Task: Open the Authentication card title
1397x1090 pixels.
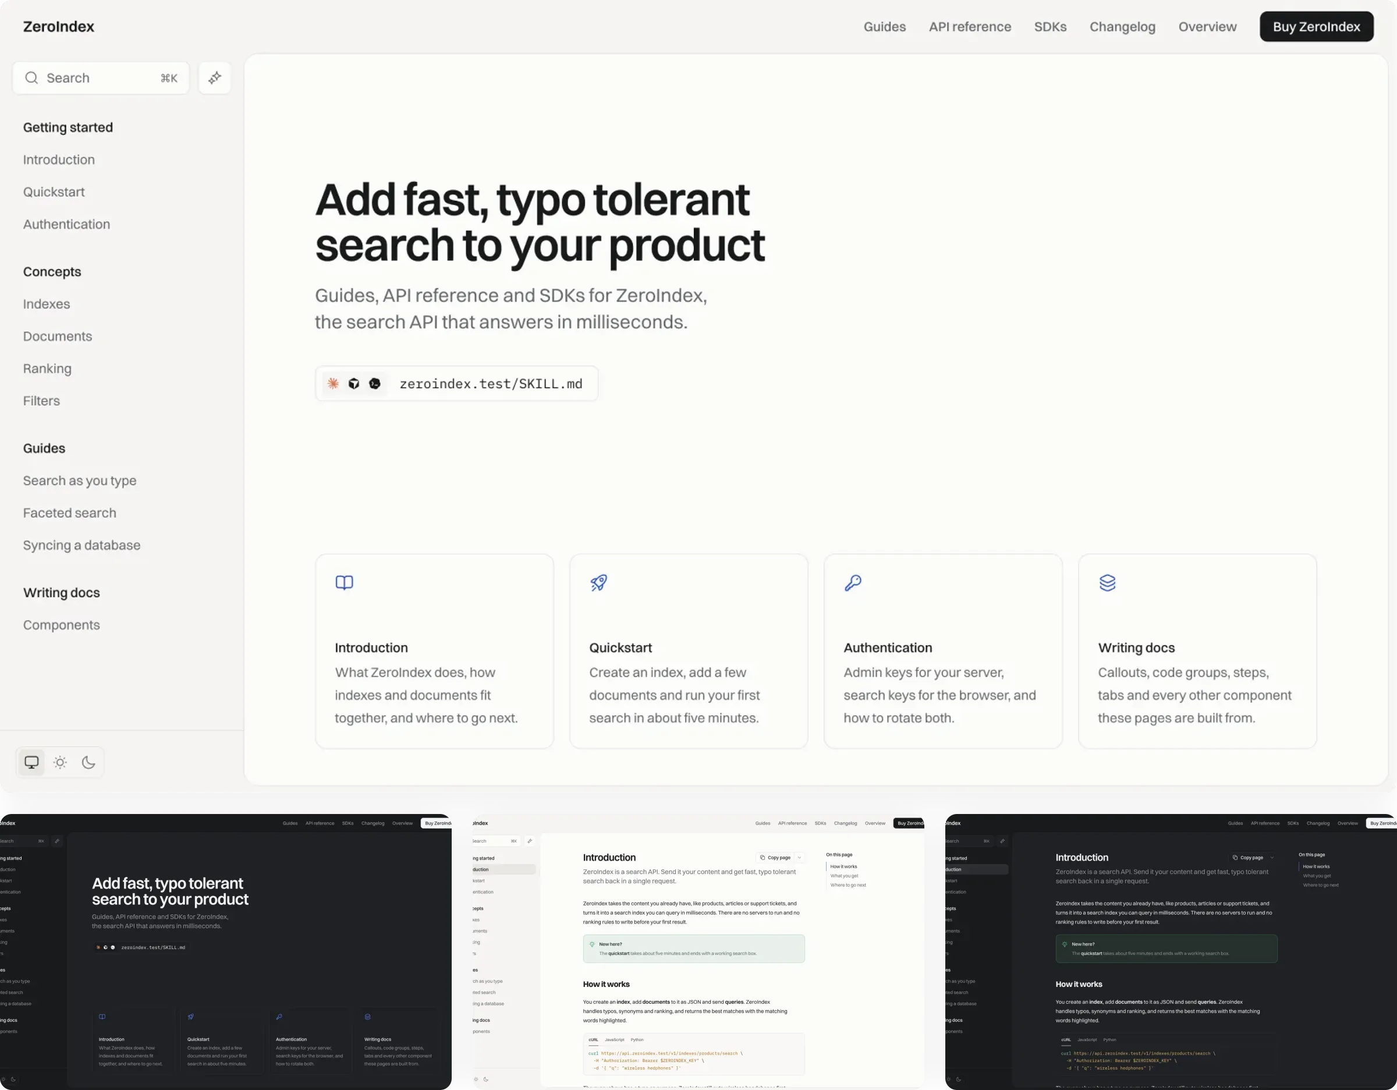Action: (x=888, y=648)
